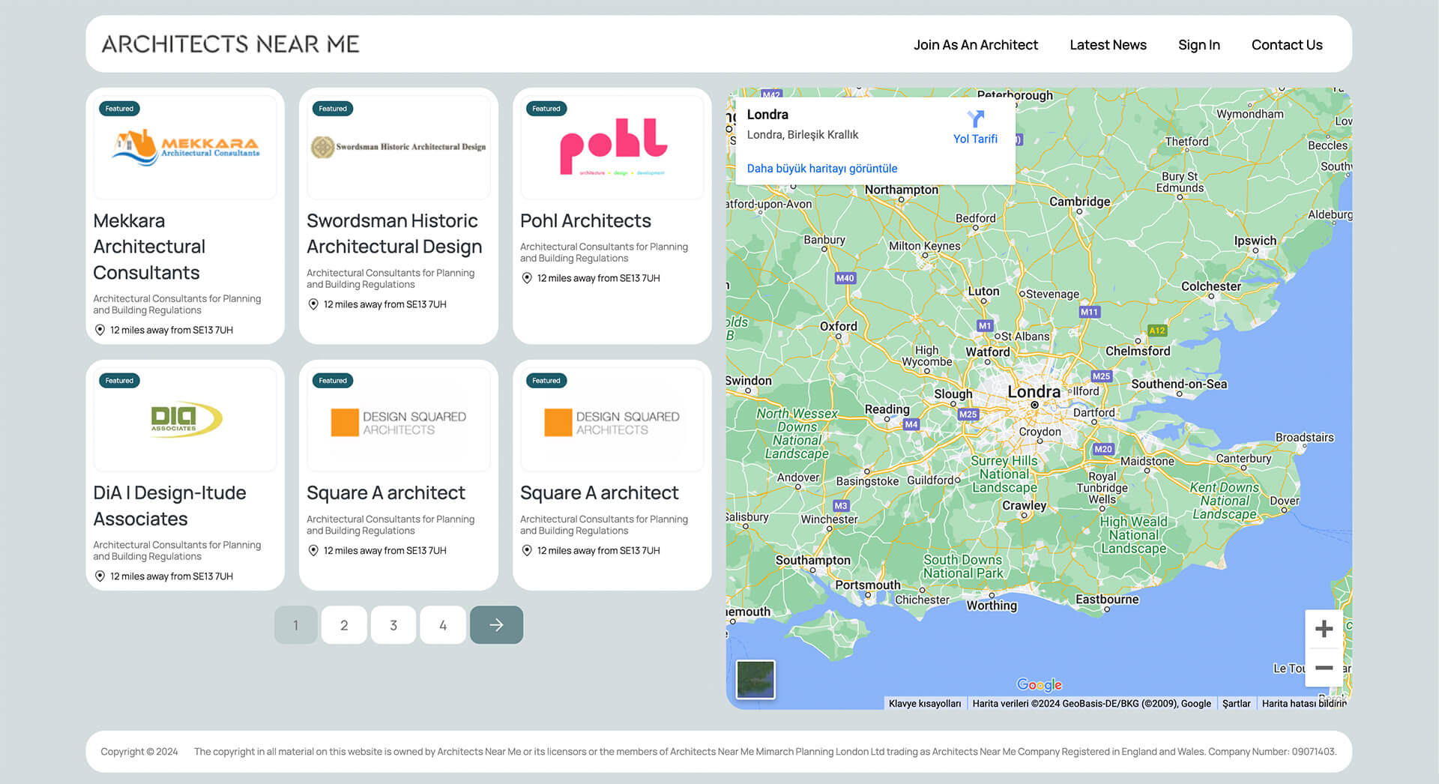Open the map Şartlar link
Screen dimensions: 1439x784
(x=1236, y=704)
